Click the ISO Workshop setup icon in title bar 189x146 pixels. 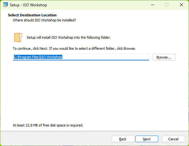pyautogui.click(x=5, y=5)
